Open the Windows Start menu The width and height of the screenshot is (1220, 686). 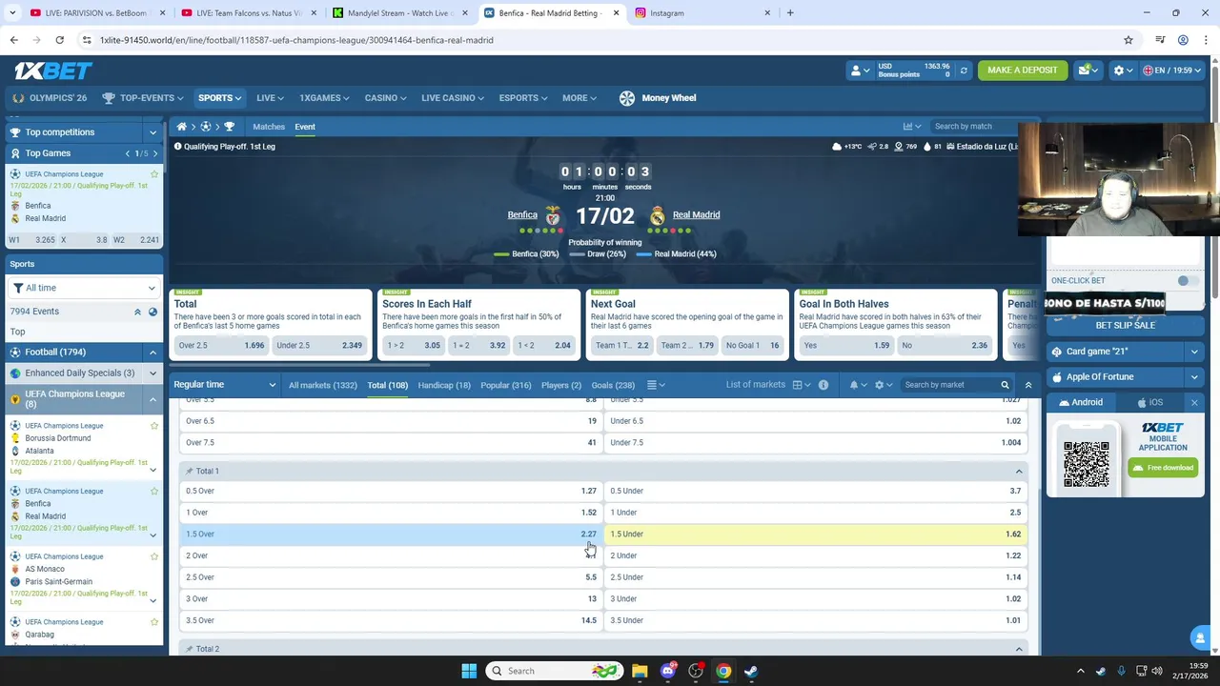(x=469, y=671)
